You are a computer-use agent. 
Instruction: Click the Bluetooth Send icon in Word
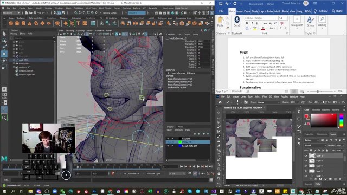[x=237, y=22]
